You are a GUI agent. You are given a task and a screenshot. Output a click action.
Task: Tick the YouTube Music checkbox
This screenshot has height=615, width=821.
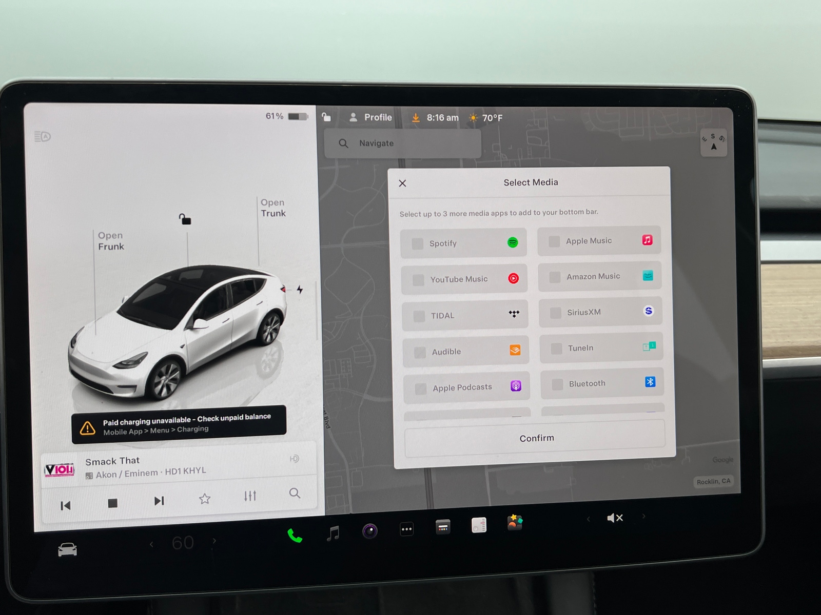(419, 280)
